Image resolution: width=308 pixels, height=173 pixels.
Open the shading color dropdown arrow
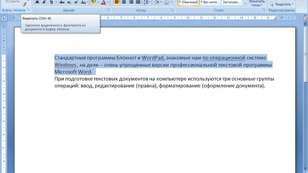tap(161, 2)
